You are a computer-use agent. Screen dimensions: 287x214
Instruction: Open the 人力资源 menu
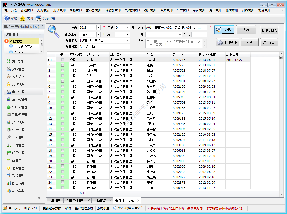(x=43, y=11)
